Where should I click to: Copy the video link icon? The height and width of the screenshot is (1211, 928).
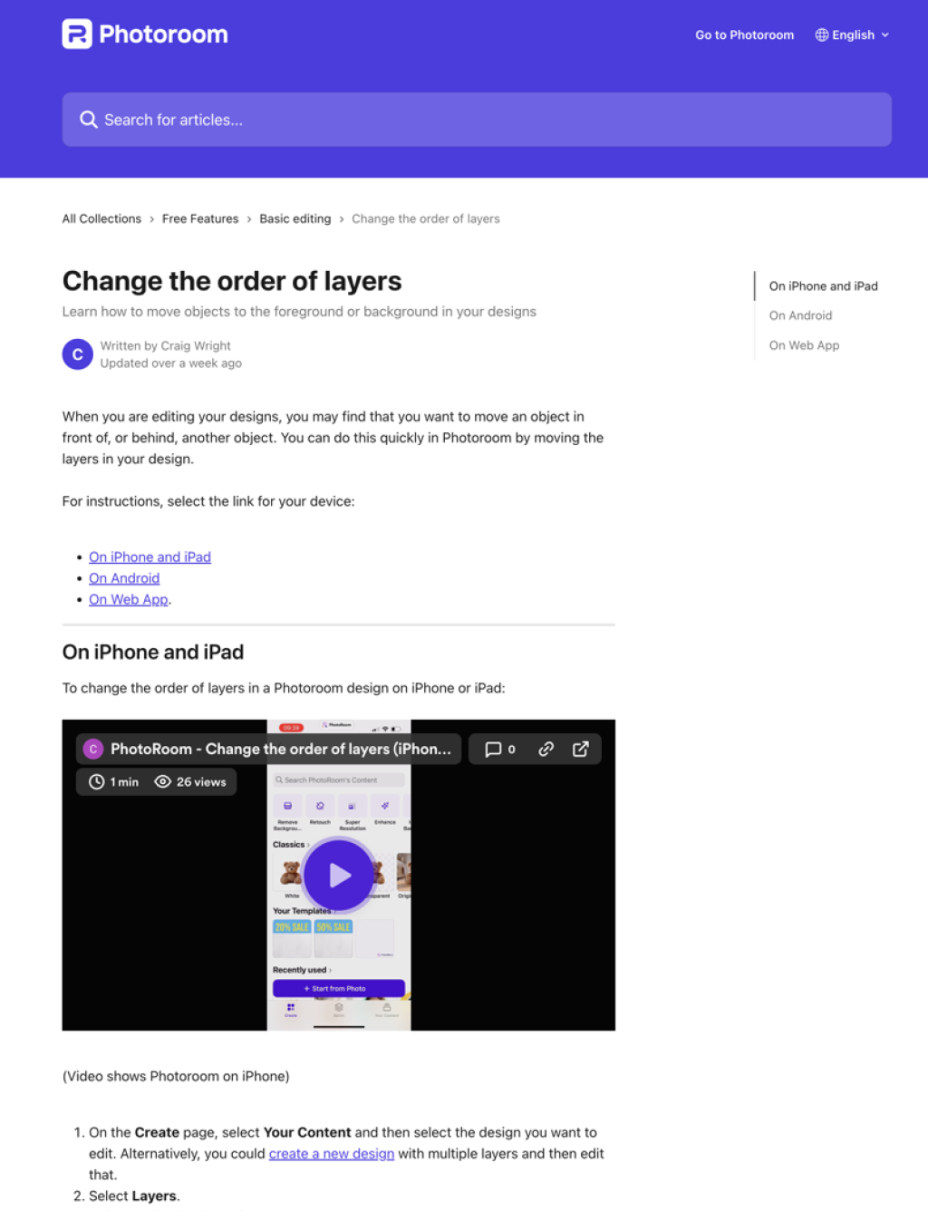[x=546, y=749]
